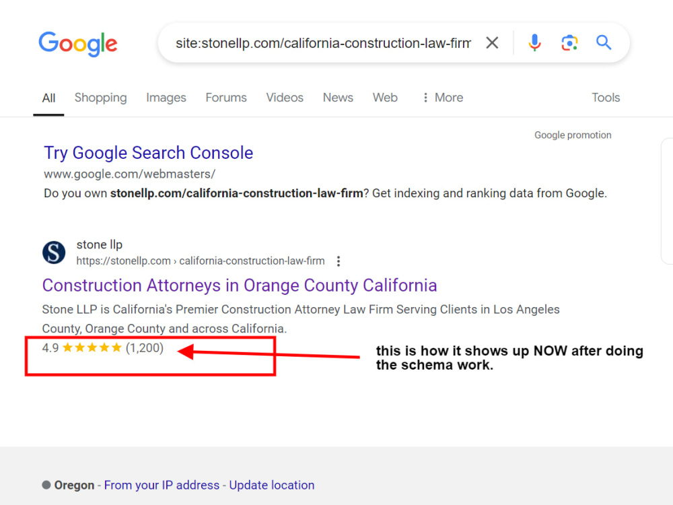Image resolution: width=673 pixels, height=505 pixels.
Task: Open Try Google Search Console link
Action: [149, 153]
